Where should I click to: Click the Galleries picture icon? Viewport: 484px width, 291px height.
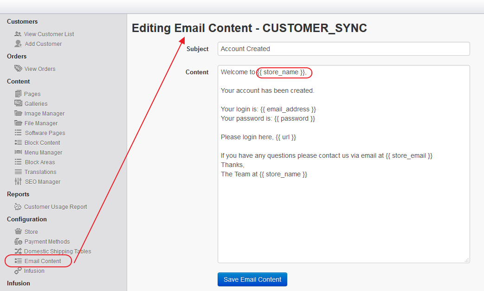[x=18, y=103]
